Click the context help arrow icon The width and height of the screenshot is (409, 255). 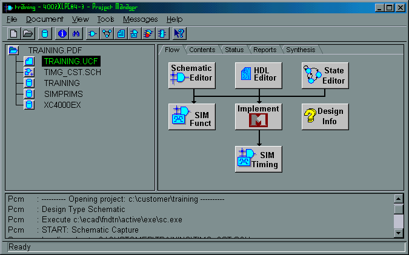pyautogui.click(x=179, y=33)
